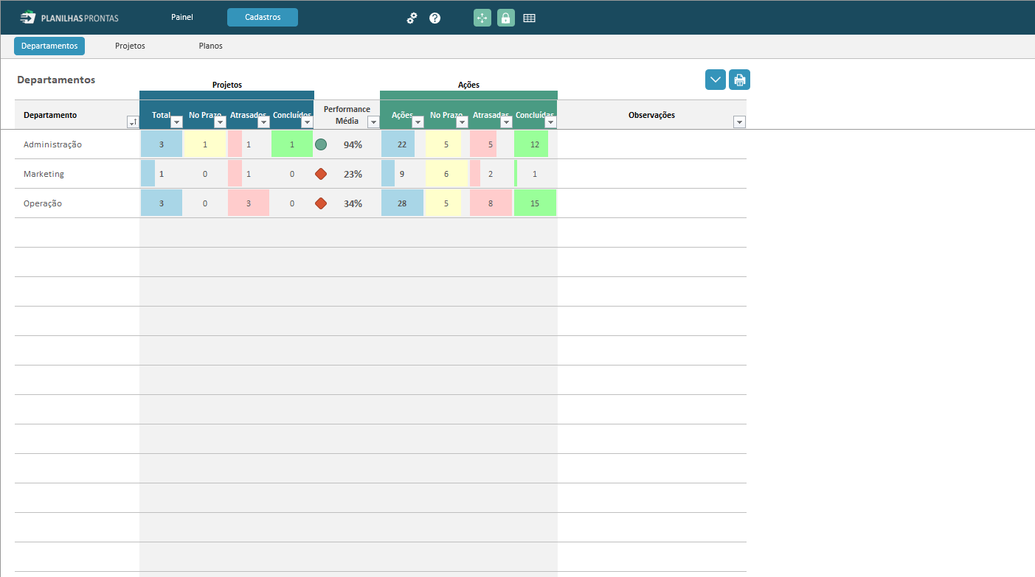
Task: Click the green circle indicator for Administração
Action: 321,144
